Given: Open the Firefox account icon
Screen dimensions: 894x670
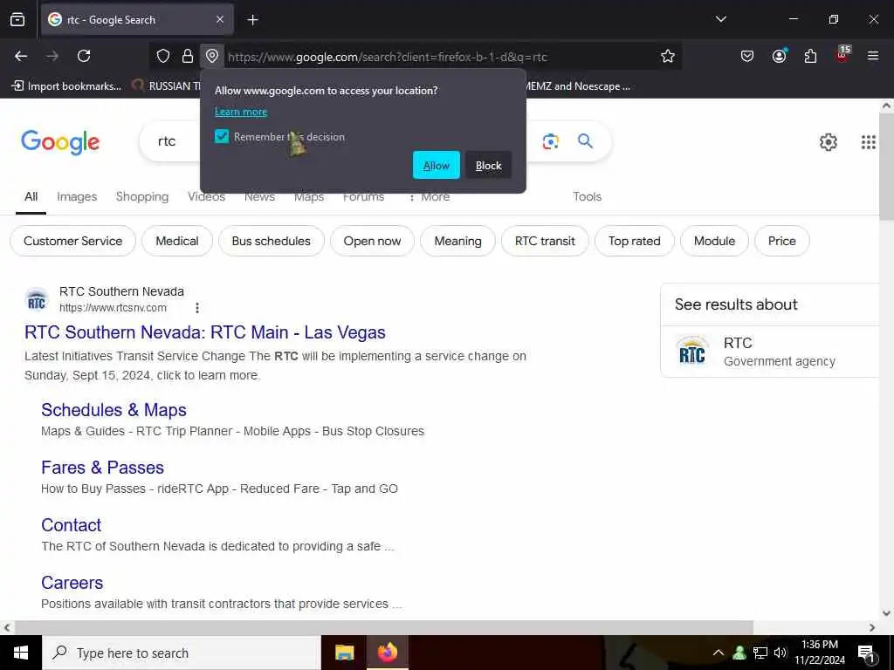Looking at the screenshot, I should pos(779,56).
